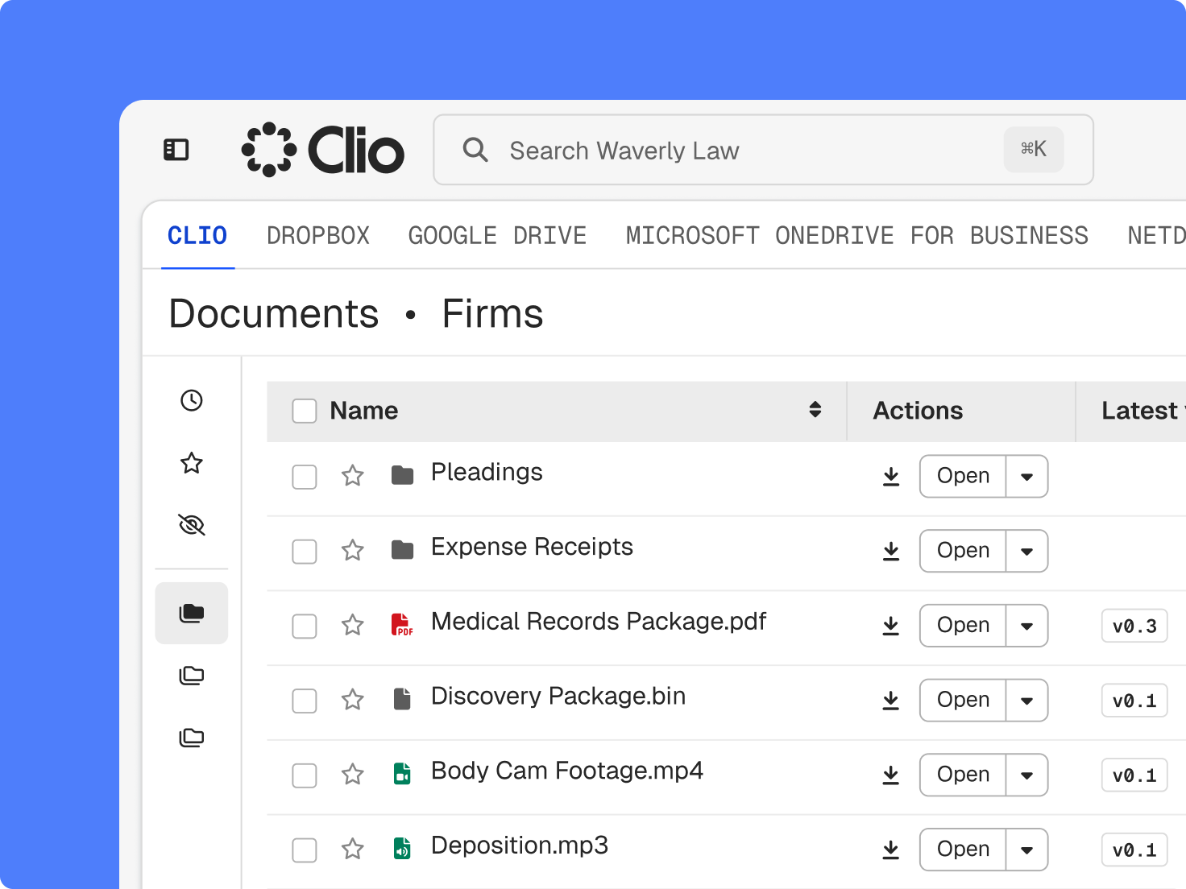Tick the select-all checkbox in header
The image size is (1186, 889).
[x=305, y=411]
